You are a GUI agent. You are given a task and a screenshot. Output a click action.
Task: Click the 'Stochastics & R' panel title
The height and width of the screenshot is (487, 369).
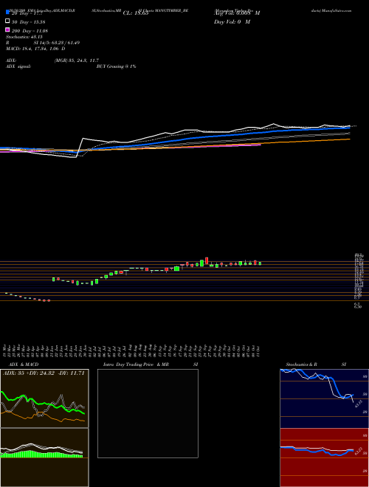pyautogui.click(x=302, y=365)
